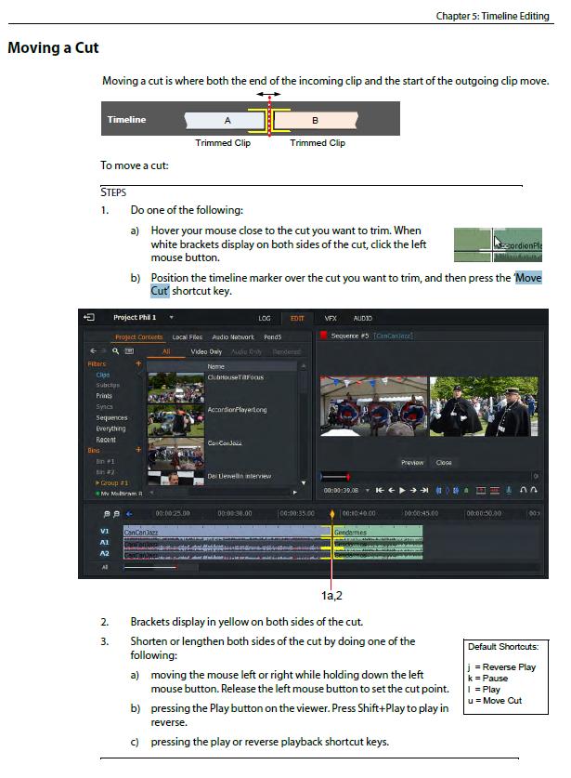The image size is (571, 778).
Task: Switch to the LOG tab
Action: coord(265,318)
